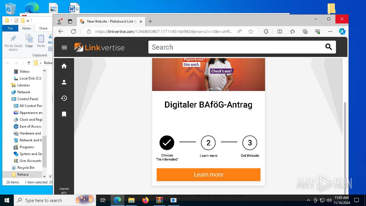Open Edge extensions puzzle icon
Image resolution: width=366 pixels, height=206 pixels.
[x=266, y=31]
